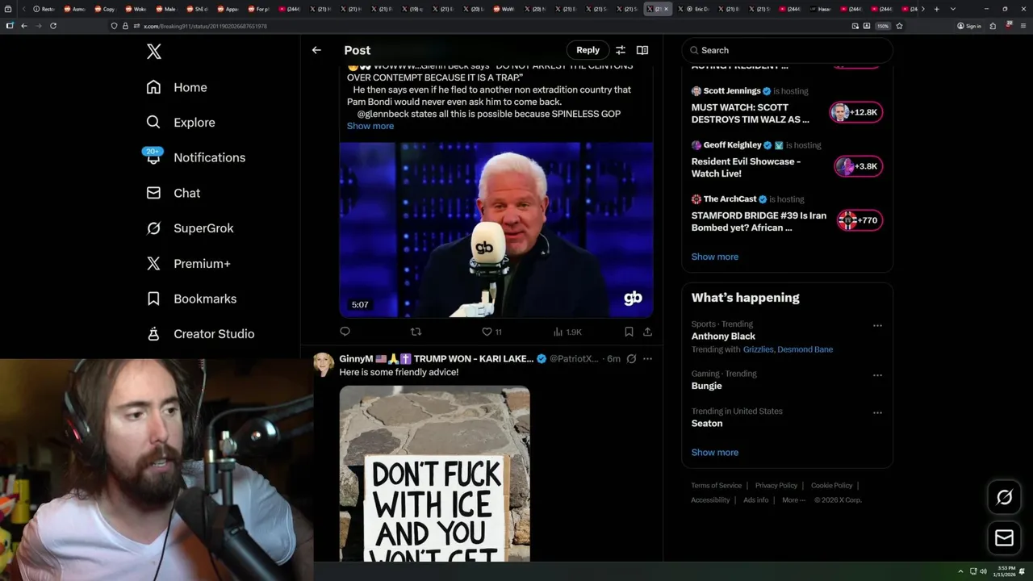Open more options on GinnyM's post
The image size is (1033, 581).
[647, 359]
